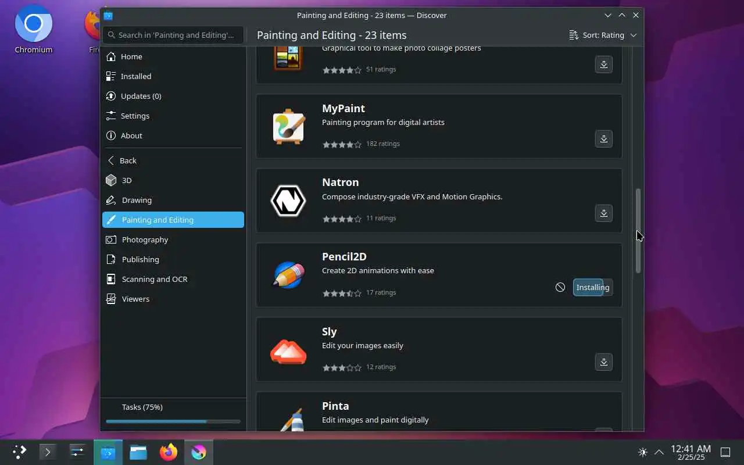The width and height of the screenshot is (744, 465).
Task: Click the tasks progress bar
Action: tap(173, 421)
